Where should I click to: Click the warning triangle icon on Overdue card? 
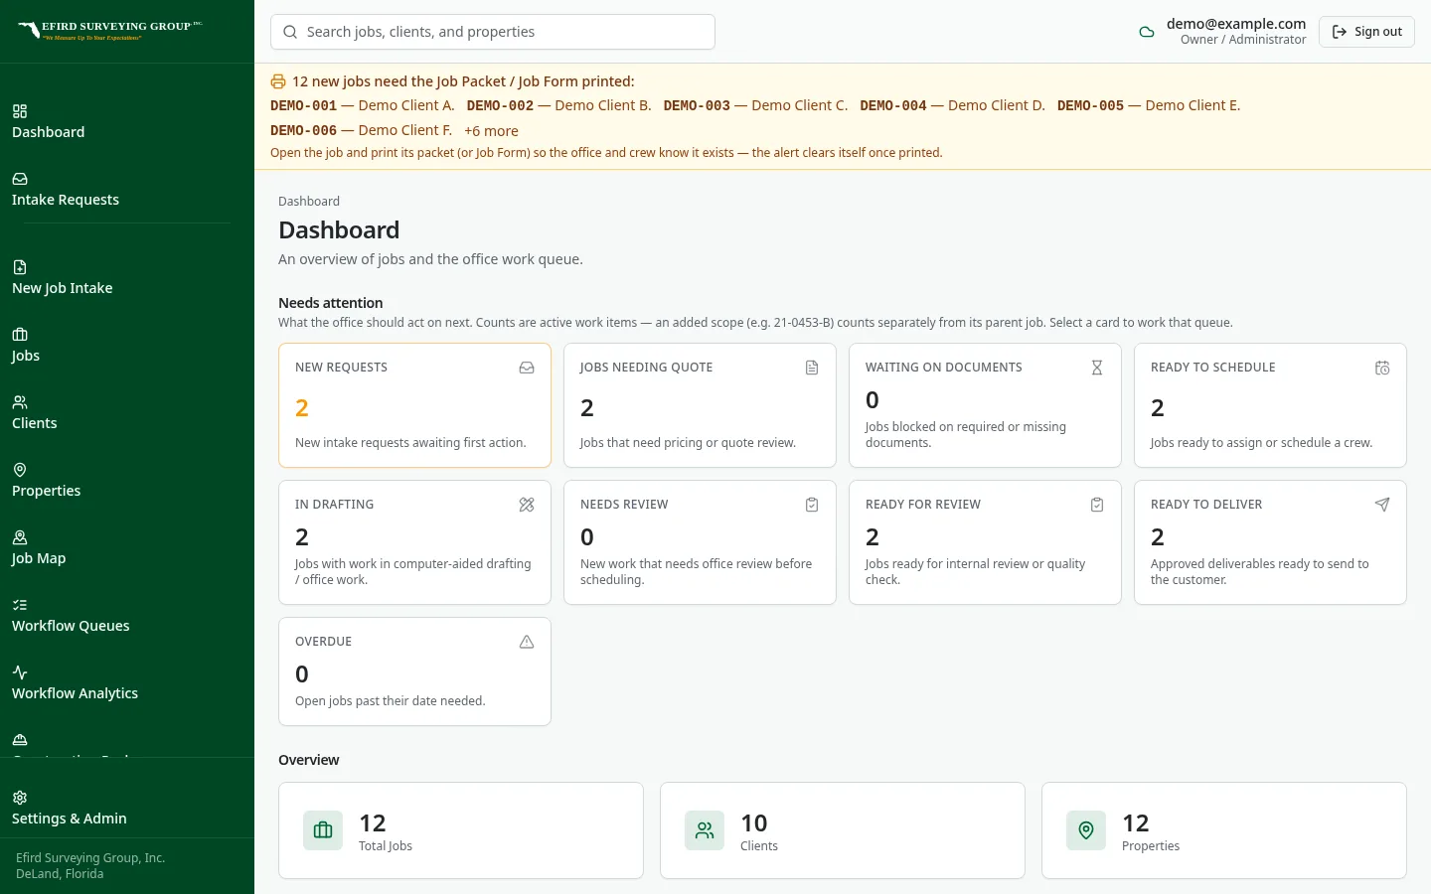(x=527, y=642)
